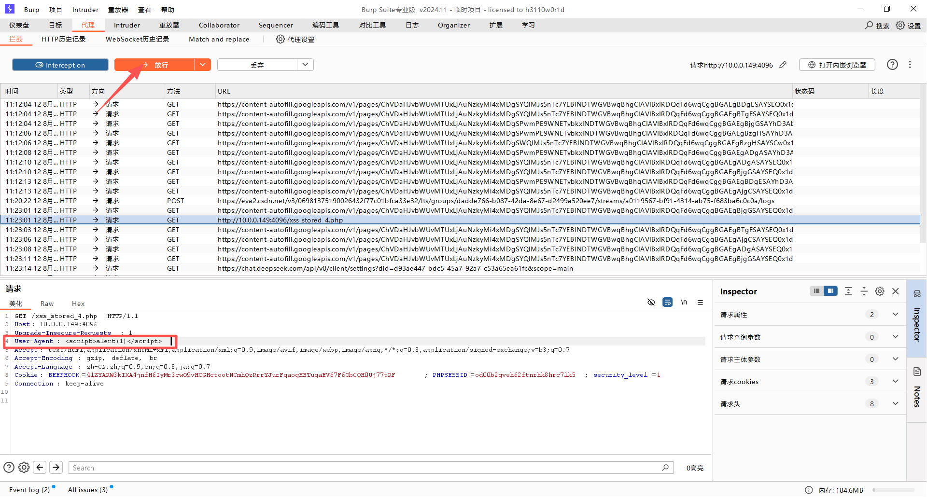Click the pencil icon to edit request target
The image size is (927, 497).
(x=783, y=65)
